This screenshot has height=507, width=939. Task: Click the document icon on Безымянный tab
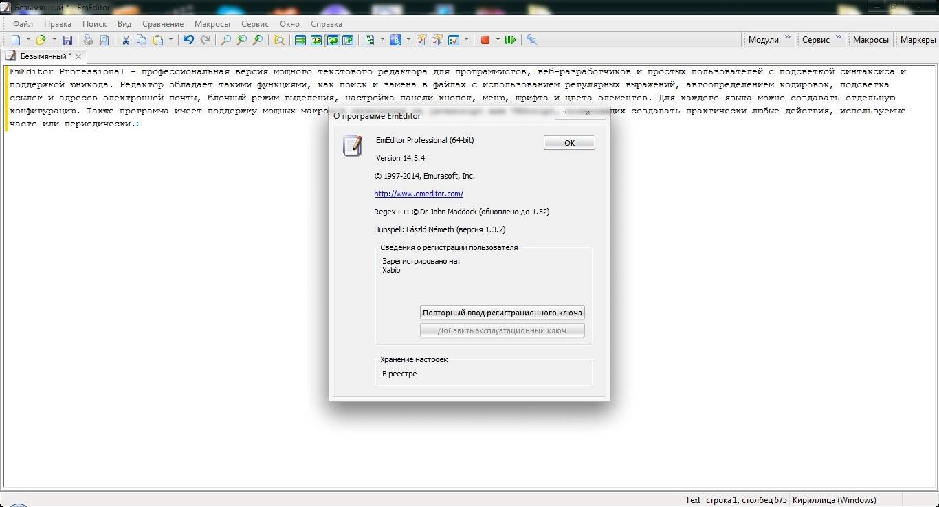pyautogui.click(x=11, y=56)
